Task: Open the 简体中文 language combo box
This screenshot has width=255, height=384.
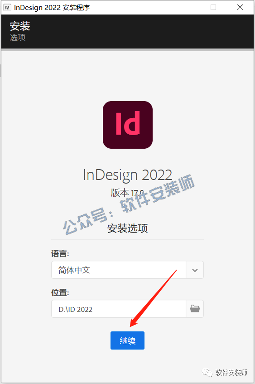Action: pyautogui.click(x=127, y=270)
